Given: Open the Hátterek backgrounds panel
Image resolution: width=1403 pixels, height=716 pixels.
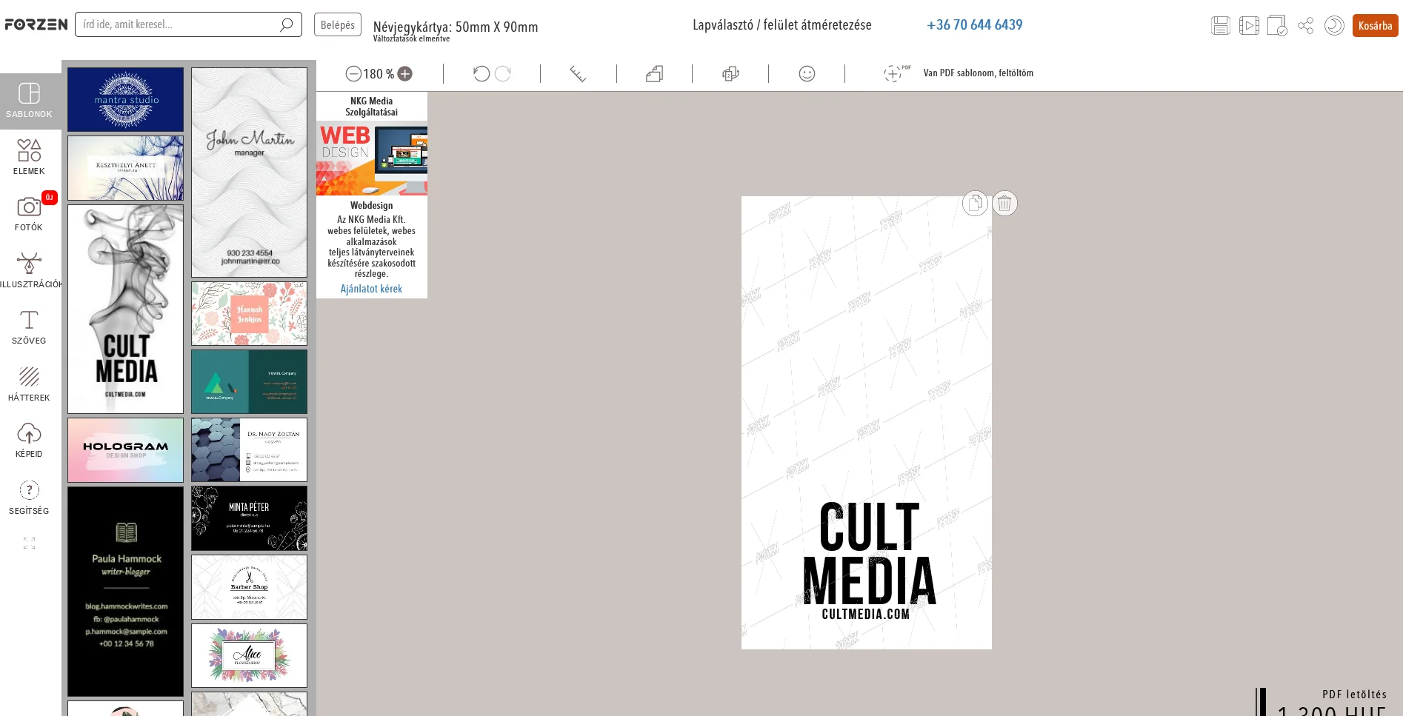Looking at the screenshot, I should point(29,384).
